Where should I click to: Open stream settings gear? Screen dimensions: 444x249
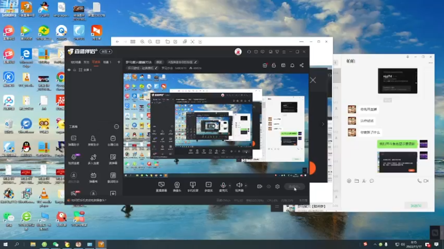pos(277,186)
